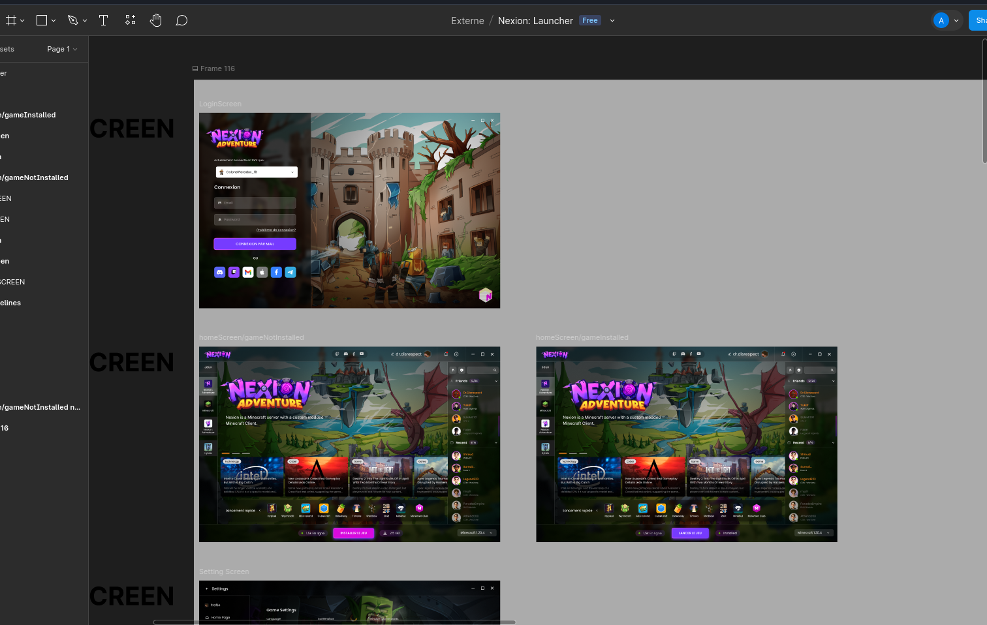The height and width of the screenshot is (625, 987).
Task: Click the Discord icon on the LoginScreen design
Action: pos(220,272)
